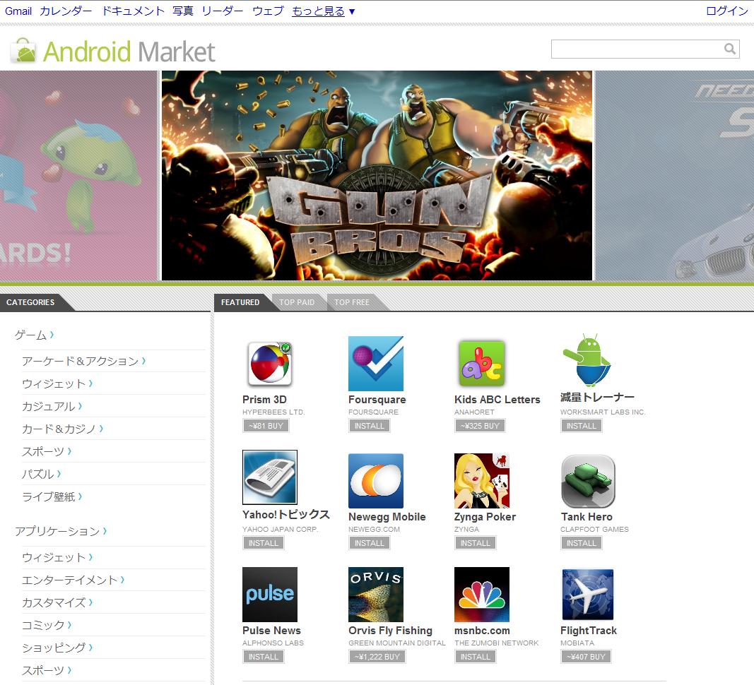Open ウェブ in the top bar
Screen dimensions: 754x685
click(269, 11)
